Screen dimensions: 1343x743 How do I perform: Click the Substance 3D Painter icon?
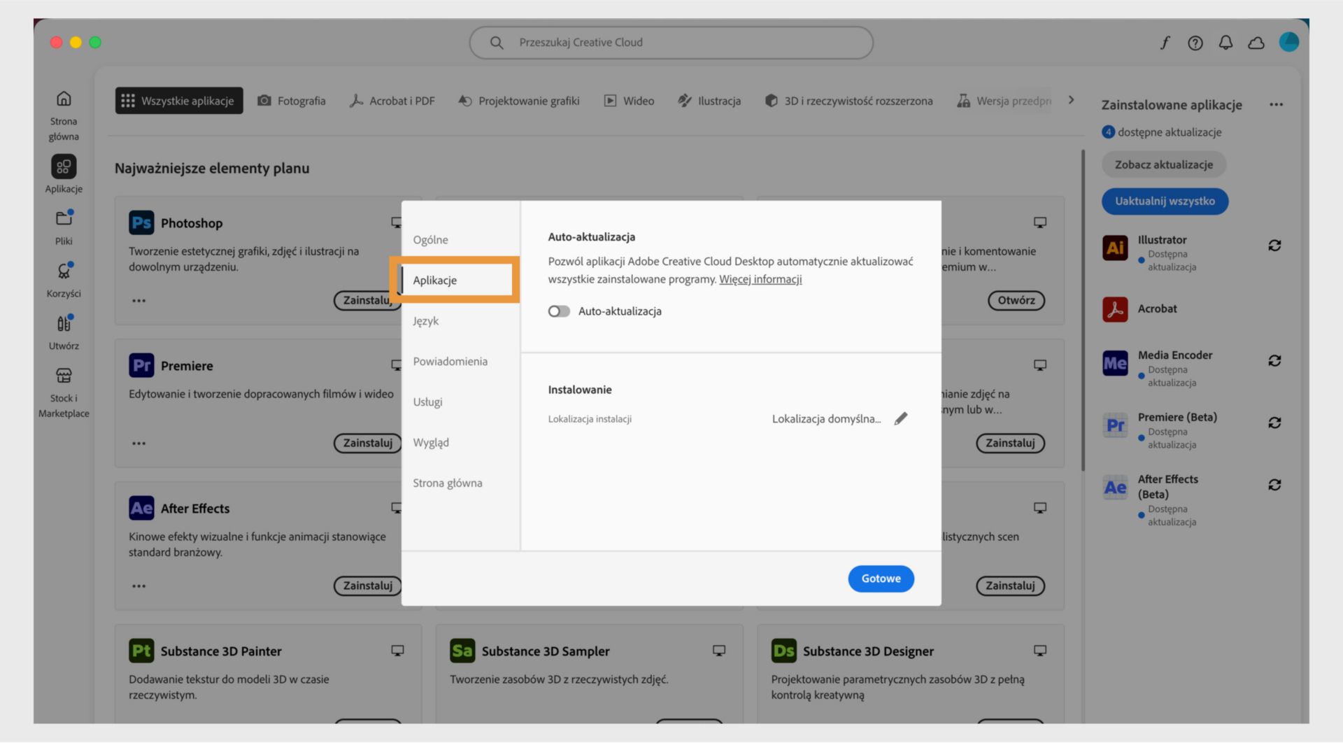click(x=141, y=651)
